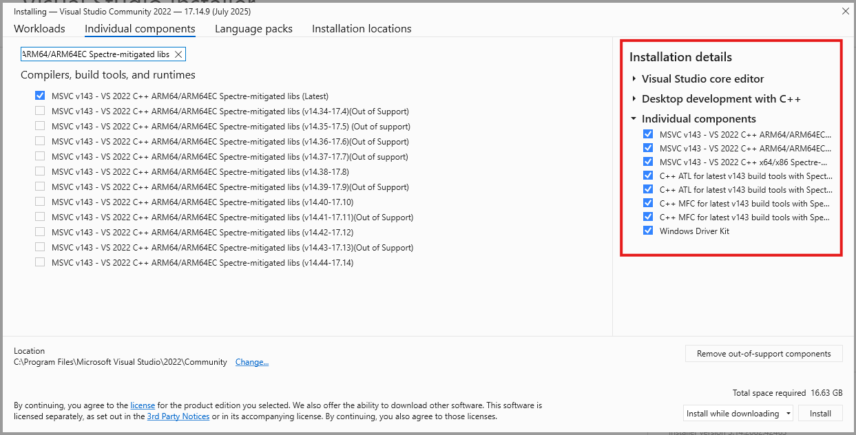Uncheck ARM64/ARM64EC Spectre-mitigated libs (Latest)
Viewport: 856px width, 435px height.
pyautogui.click(x=40, y=96)
